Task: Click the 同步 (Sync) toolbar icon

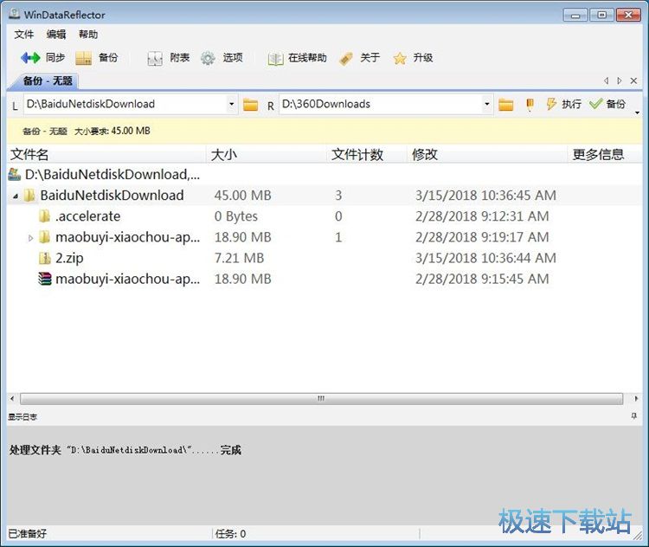Action: click(31, 58)
